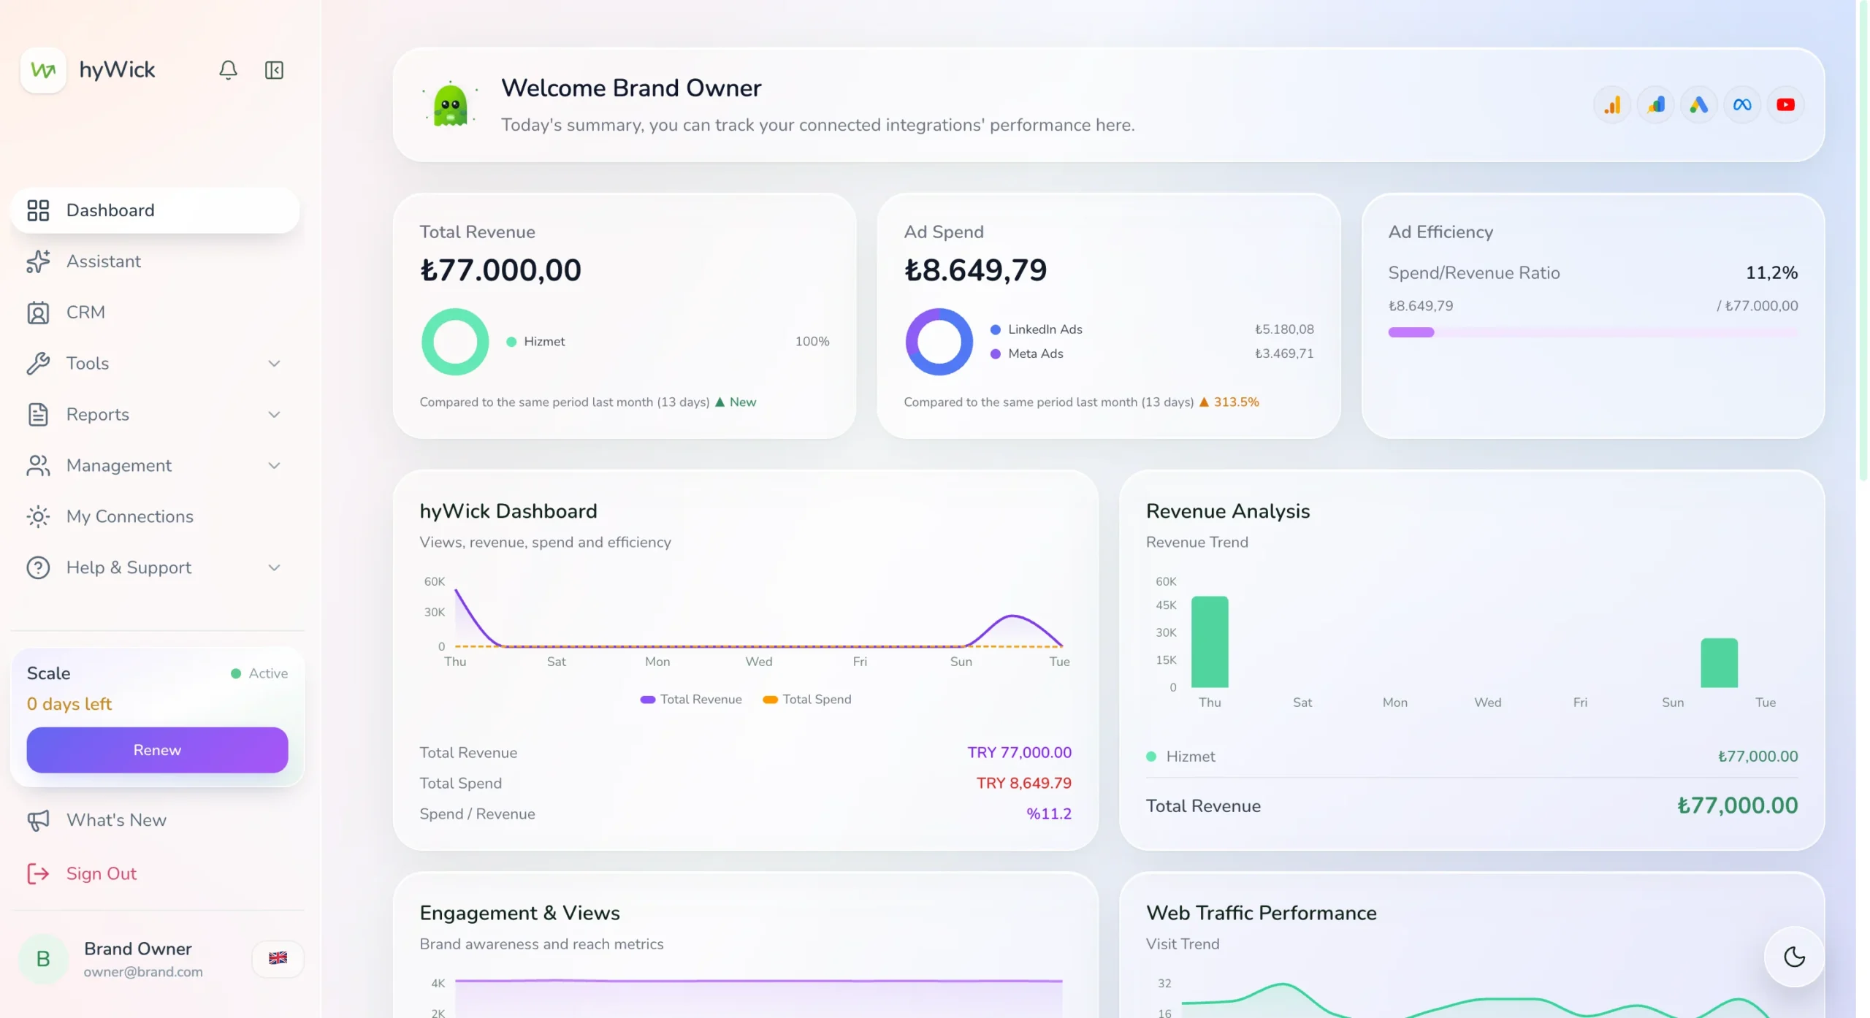Open the Google Analytics integration icon
Image resolution: width=1870 pixels, height=1018 pixels.
tap(1612, 105)
